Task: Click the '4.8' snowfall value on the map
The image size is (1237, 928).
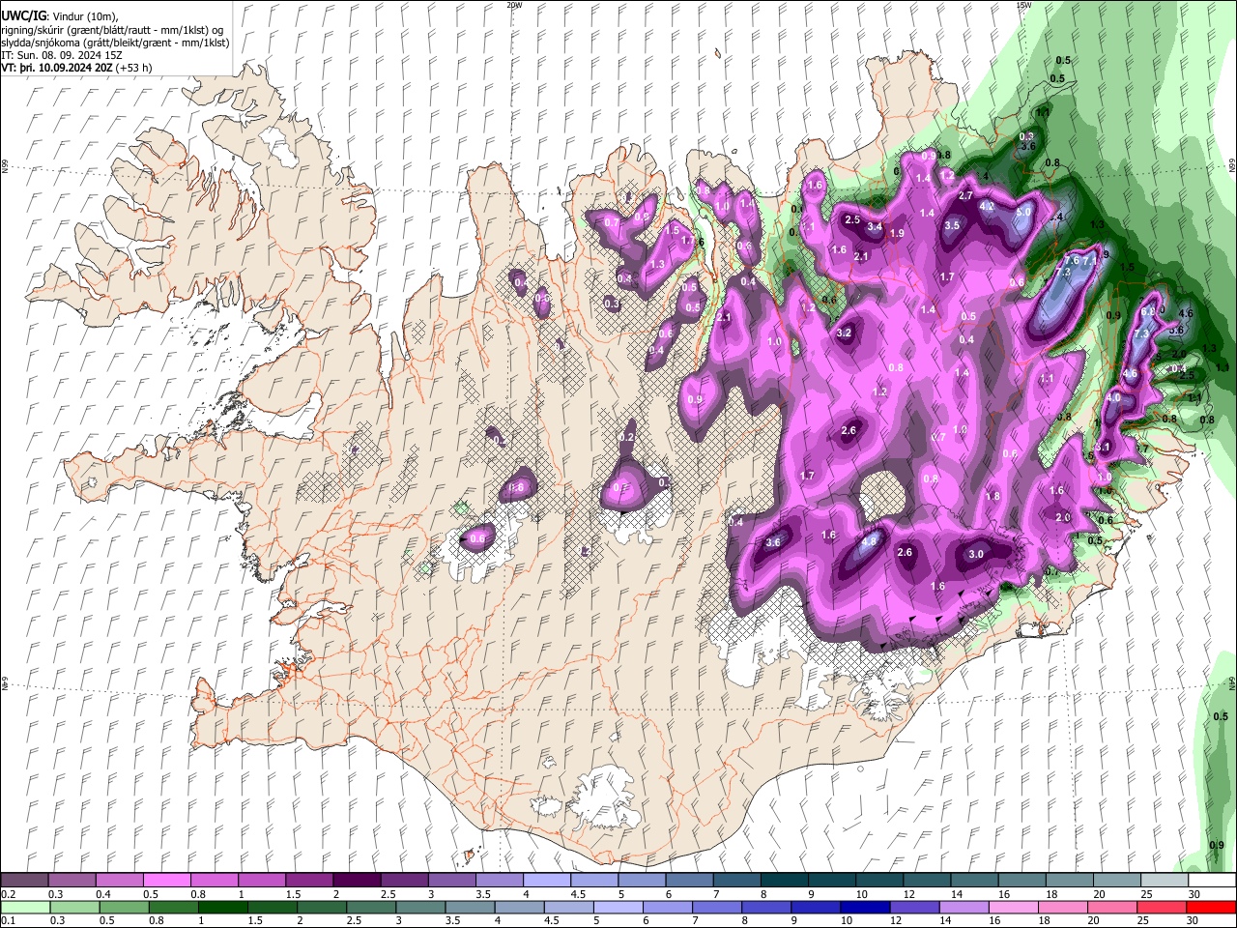Action: pyautogui.click(x=869, y=542)
